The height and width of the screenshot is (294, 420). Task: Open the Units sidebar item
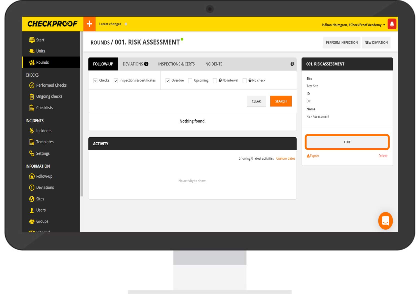pos(40,51)
